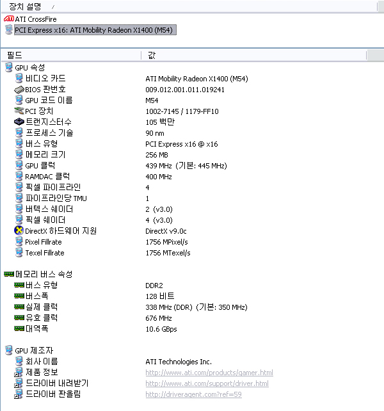Click the shortcut icon beside 제품 정보
The width and height of the screenshot is (384, 411).
(19, 372)
